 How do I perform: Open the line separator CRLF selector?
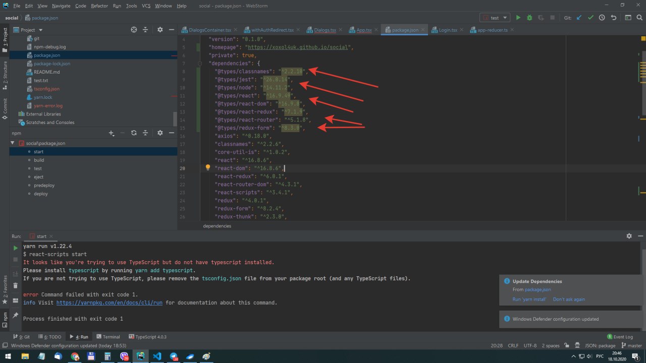[513, 346]
